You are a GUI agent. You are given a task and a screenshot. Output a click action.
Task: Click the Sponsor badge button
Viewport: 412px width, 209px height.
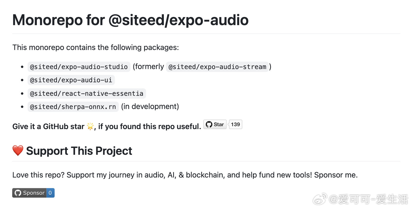29,193
